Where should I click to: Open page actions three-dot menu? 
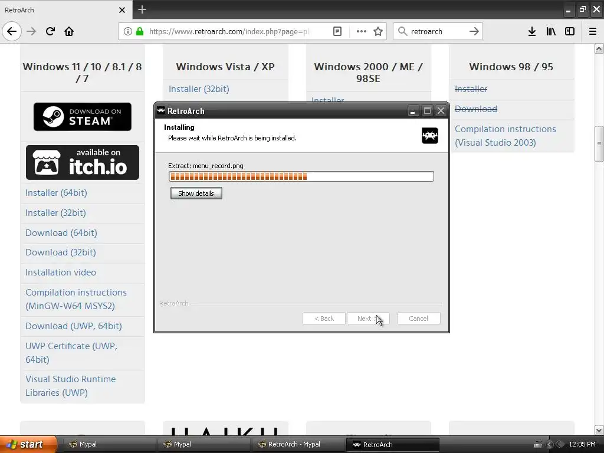pyautogui.click(x=362, y=31)
